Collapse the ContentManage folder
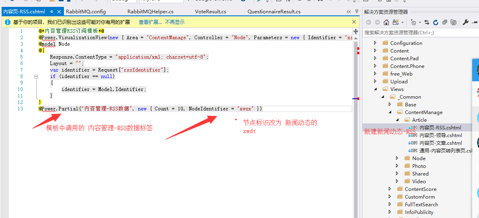479x218 pixels. coord(390,112)
